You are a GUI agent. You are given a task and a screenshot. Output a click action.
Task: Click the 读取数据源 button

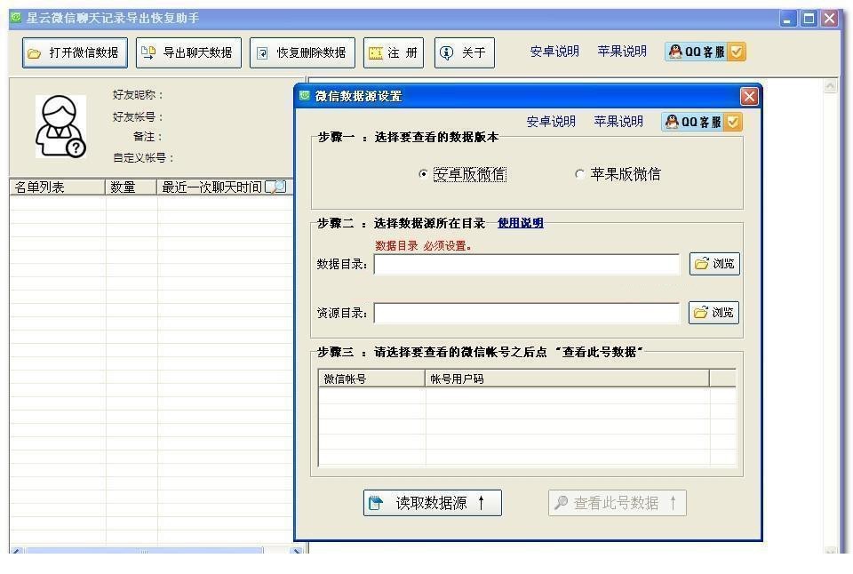click(433, 503)
